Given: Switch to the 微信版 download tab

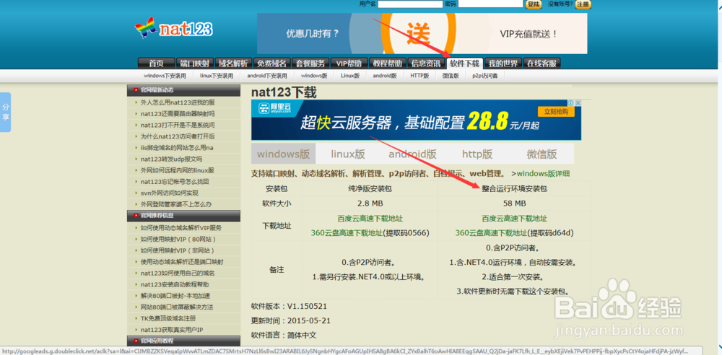Looking at the screenshot, I should (542, 154).
